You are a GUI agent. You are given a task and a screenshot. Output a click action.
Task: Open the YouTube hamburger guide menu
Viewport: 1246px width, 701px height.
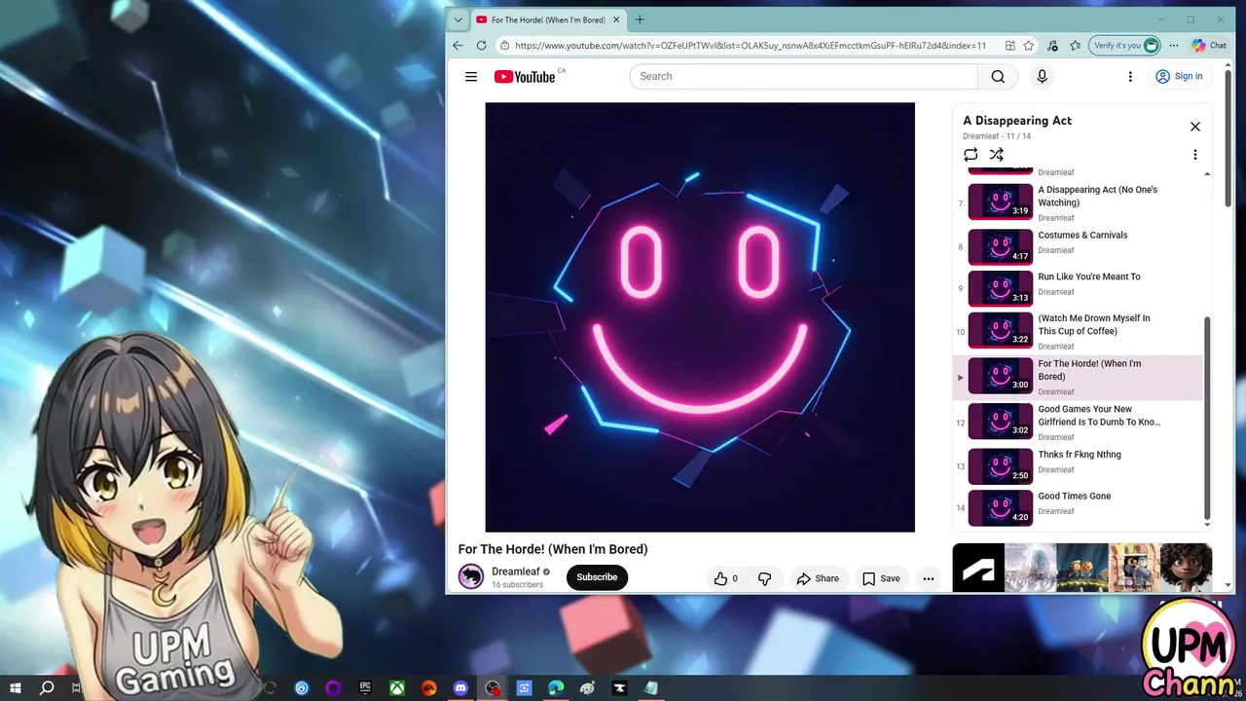tap(471, 77)
